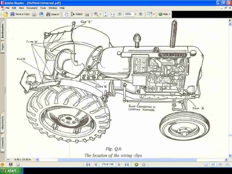Click the icon at bottom-left status corner
The width and height of the screenshot is (232, 174).
[x=2, y=165]
